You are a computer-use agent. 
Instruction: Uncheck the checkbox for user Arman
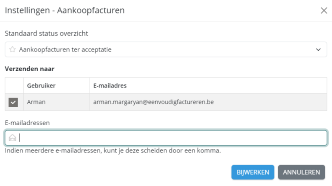click(x=13, y=102)
